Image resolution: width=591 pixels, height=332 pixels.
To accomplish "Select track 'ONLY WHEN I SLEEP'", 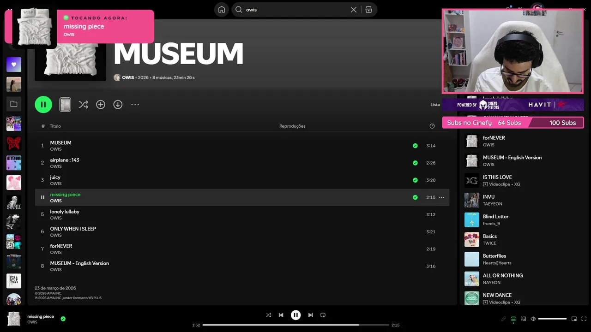I will [73, 229].
